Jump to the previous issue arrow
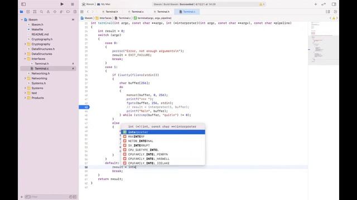The height and width of the screenshot is (200, 357). coord(330,18)
